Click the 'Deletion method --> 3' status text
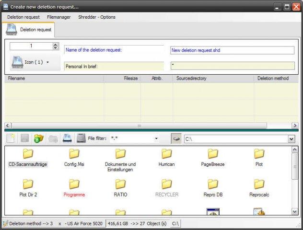303x230 pixels. pyautogui.click(x=31, y=224)
